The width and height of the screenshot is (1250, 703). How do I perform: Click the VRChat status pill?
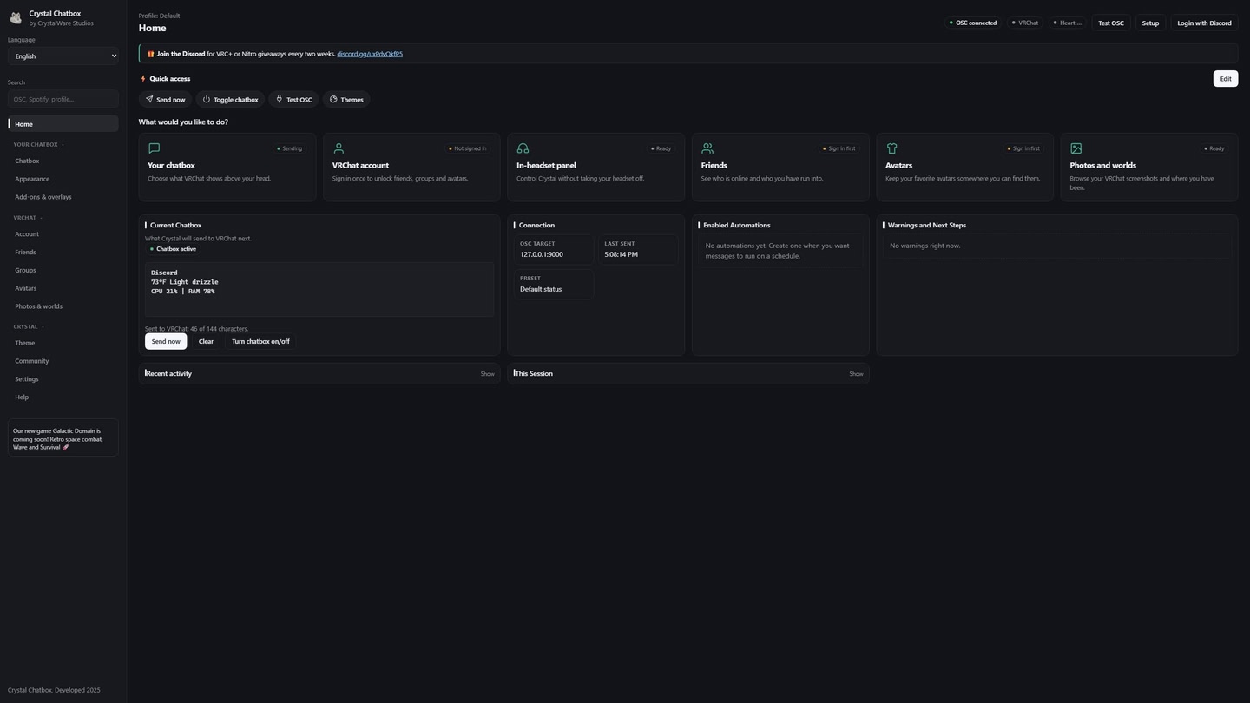1024,23
